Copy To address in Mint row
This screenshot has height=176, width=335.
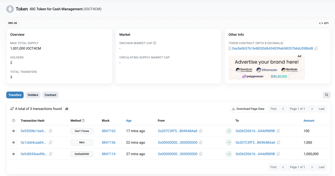(x=278, y=142)
